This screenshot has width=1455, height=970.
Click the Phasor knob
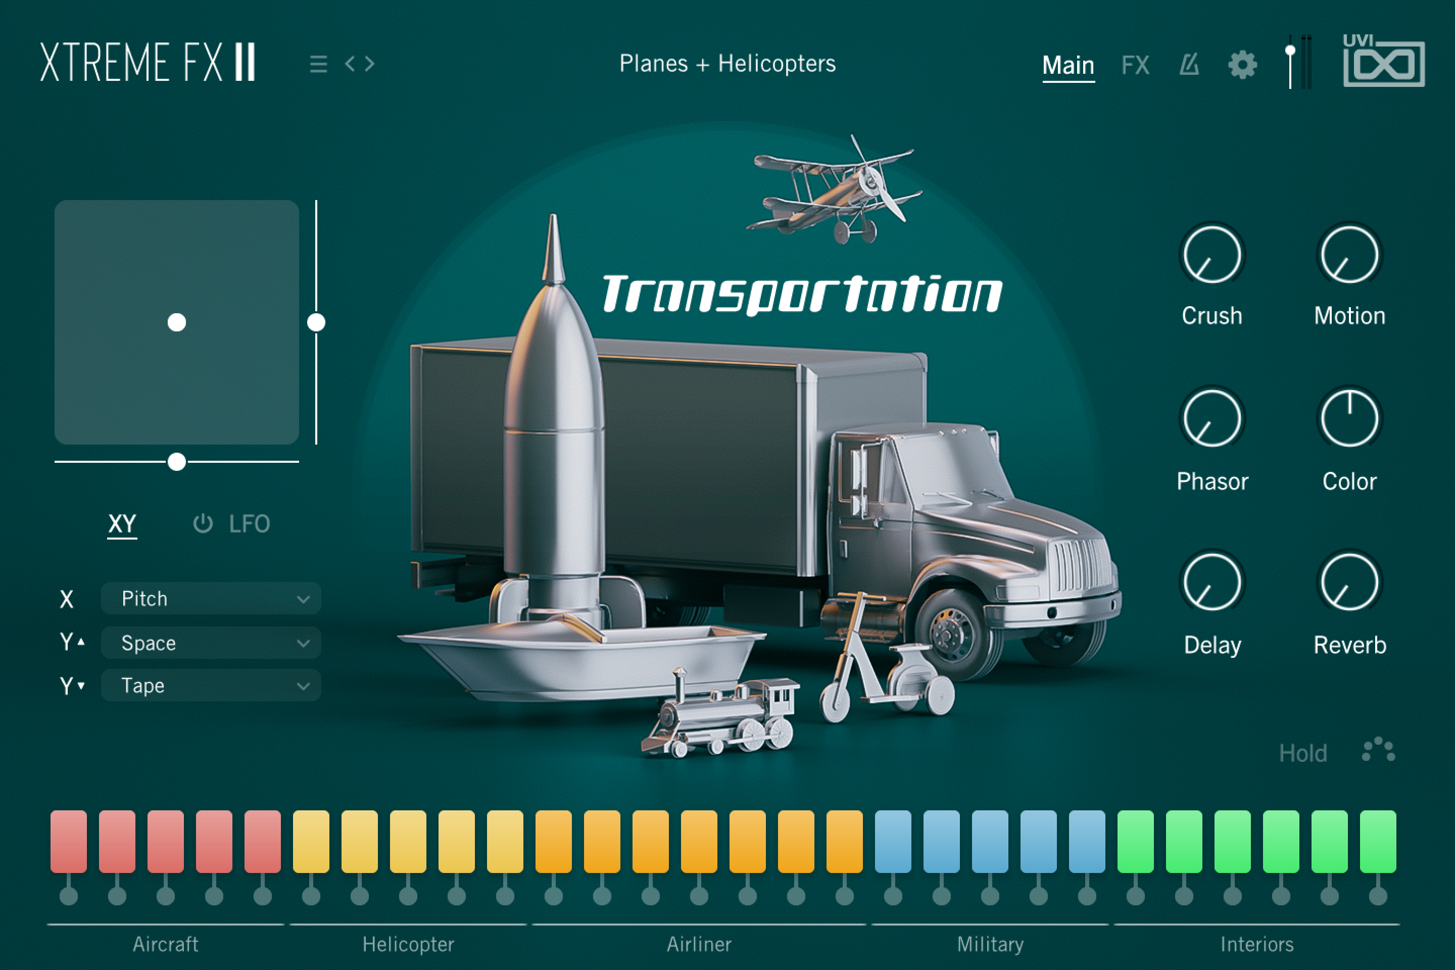(1212, 419)
